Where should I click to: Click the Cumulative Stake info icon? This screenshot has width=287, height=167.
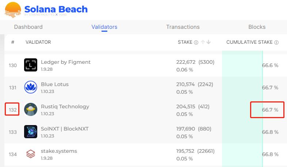(x=276, y=42)
